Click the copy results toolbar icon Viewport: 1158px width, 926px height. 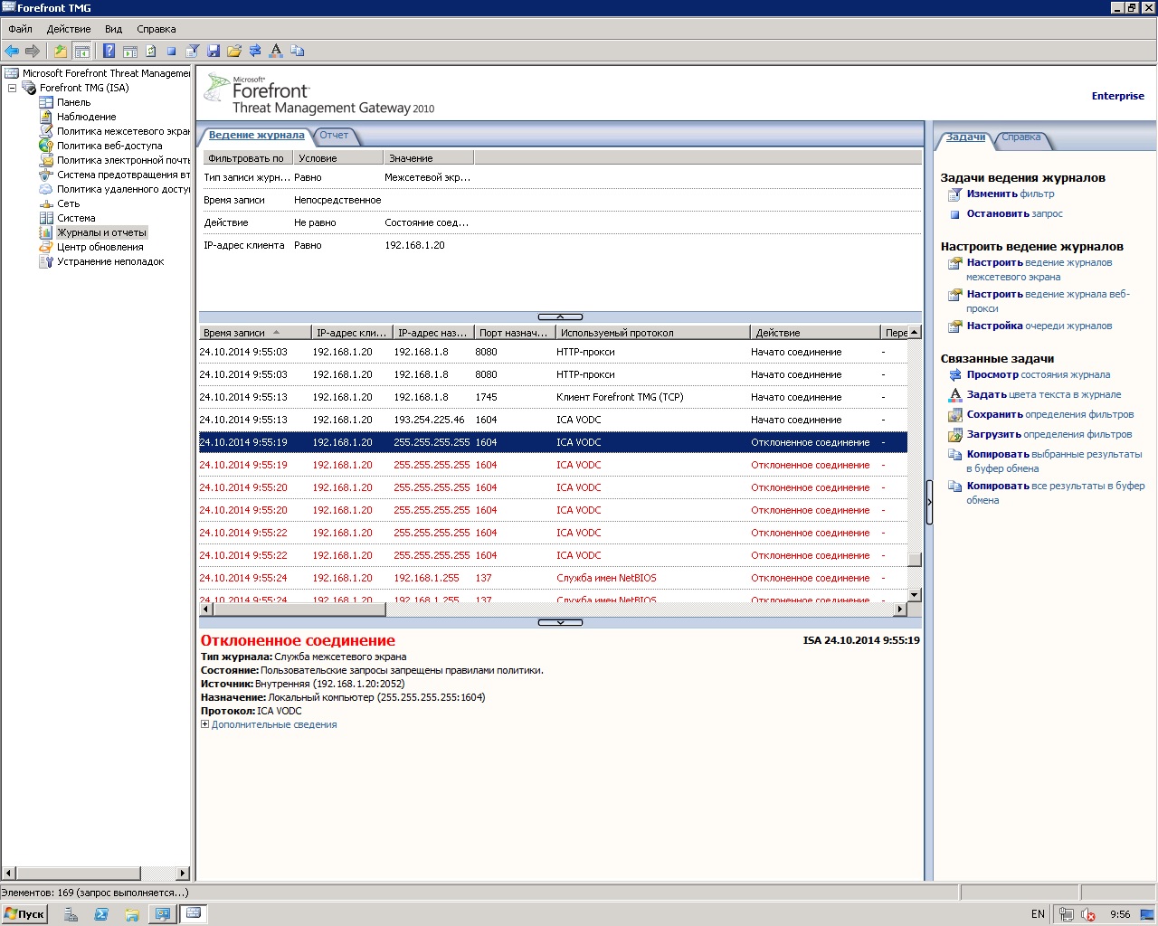[297, 51]
